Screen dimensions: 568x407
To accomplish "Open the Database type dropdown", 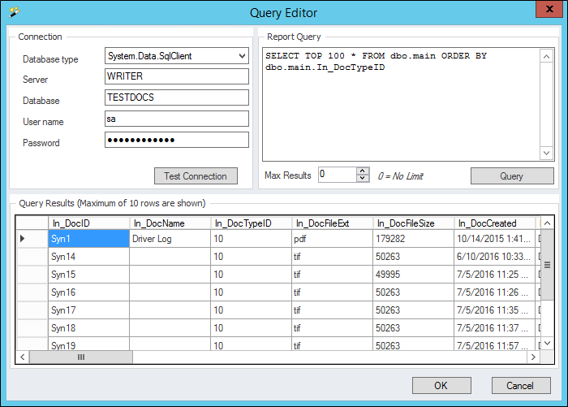I will tap(242, 56).
